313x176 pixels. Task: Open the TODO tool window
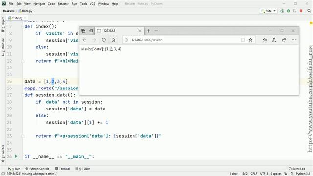click(x=83, y=169)
